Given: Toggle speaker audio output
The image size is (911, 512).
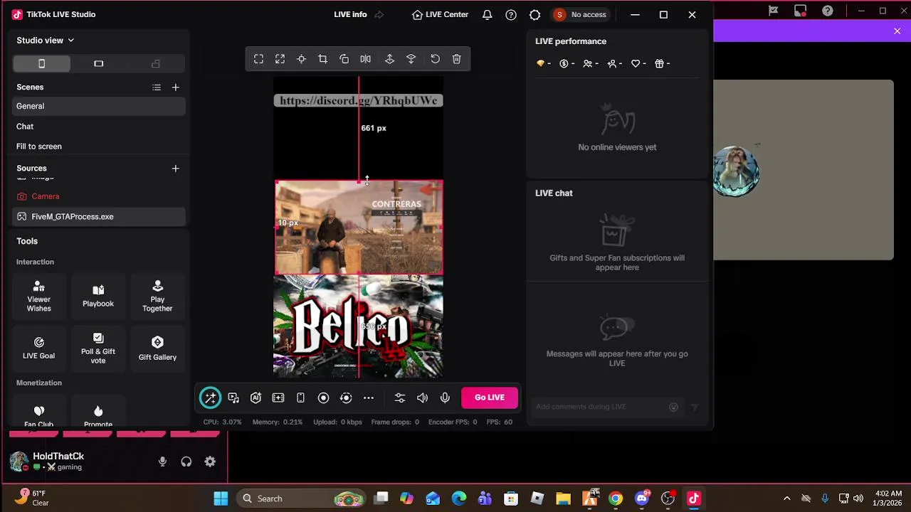Looking at the screenshot, I should pos(423,398).
